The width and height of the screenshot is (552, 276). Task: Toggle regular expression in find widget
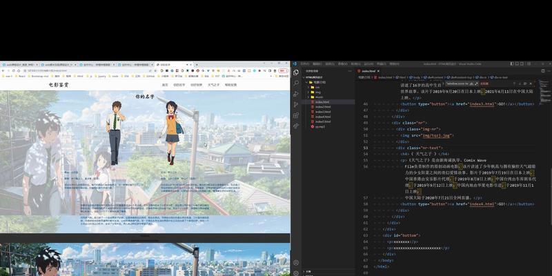[x=476, y=83]
